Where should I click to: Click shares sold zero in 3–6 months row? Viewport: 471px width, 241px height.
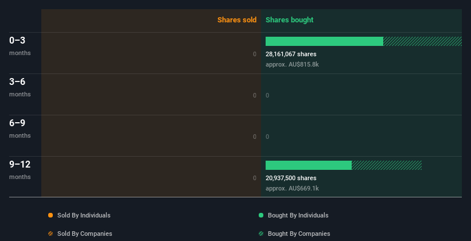coord(255,96)
